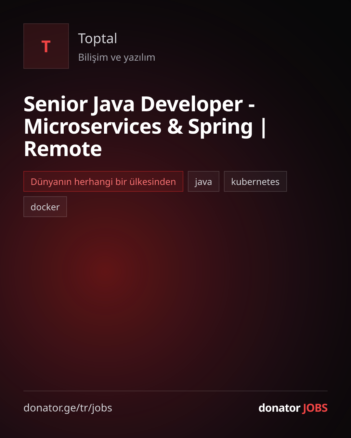351x438 pixels.
Task: Select the docker tag
Action: (x=45, y=207)
